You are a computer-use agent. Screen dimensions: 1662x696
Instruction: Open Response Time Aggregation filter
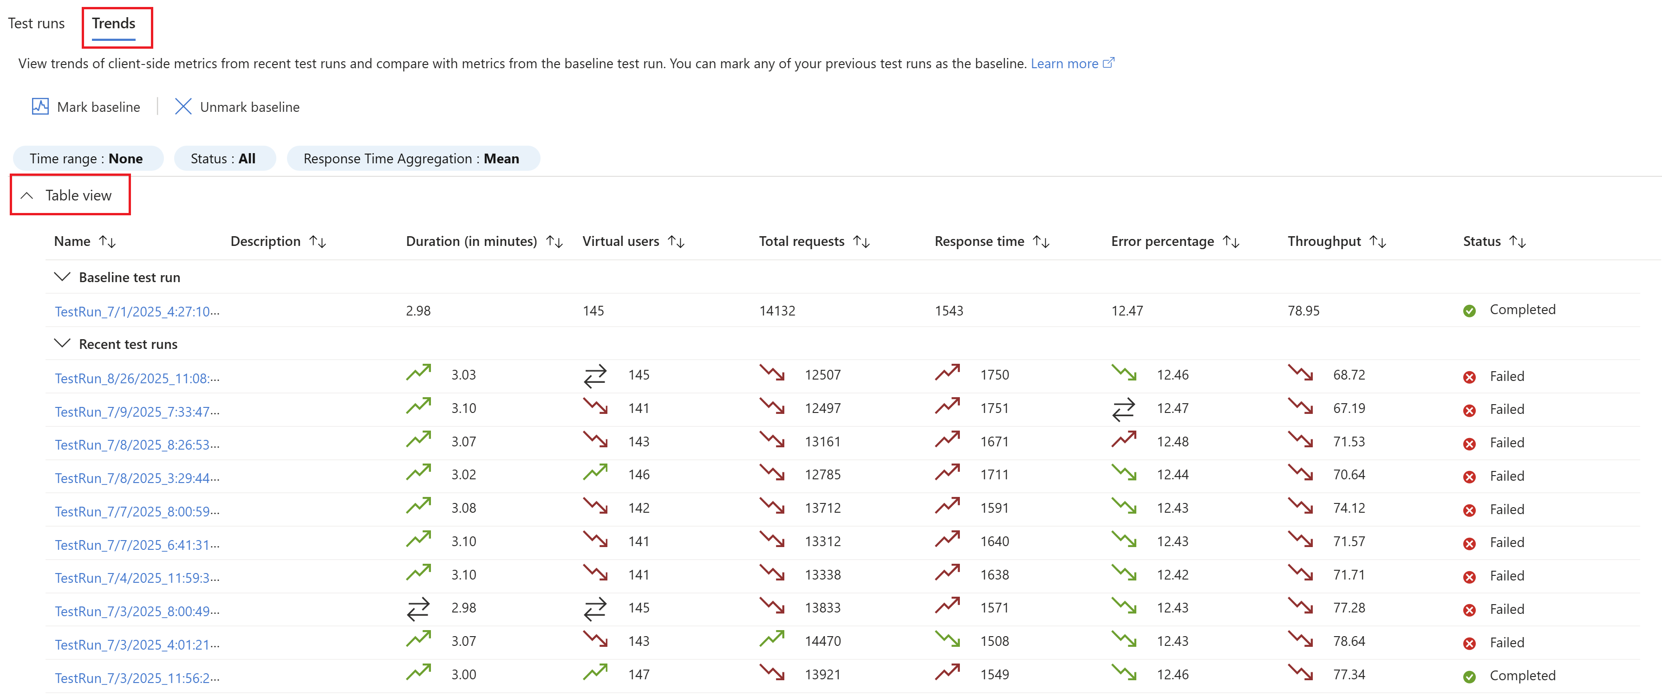413,159
